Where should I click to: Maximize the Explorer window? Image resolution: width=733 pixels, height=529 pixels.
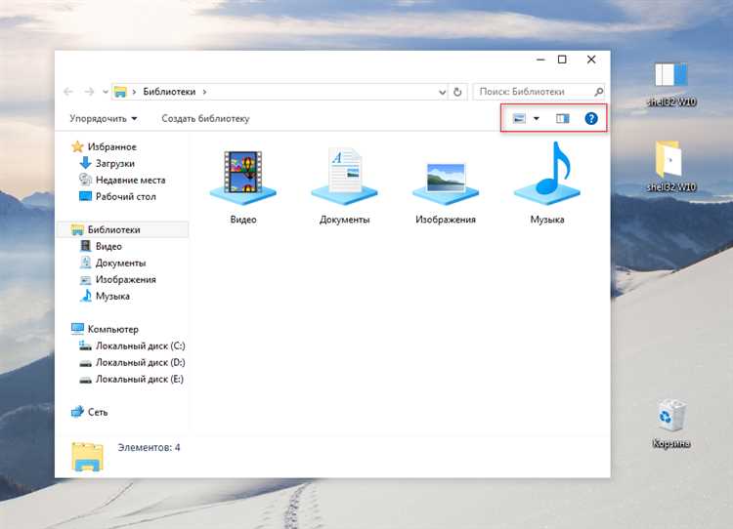[562, 60]
